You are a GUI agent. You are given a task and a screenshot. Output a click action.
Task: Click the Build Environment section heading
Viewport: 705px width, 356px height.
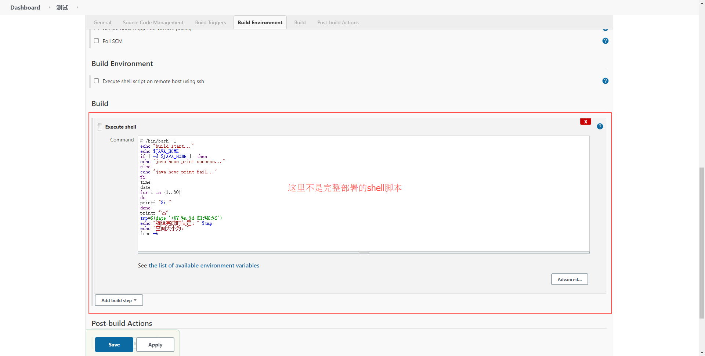[x=122, y=64]
